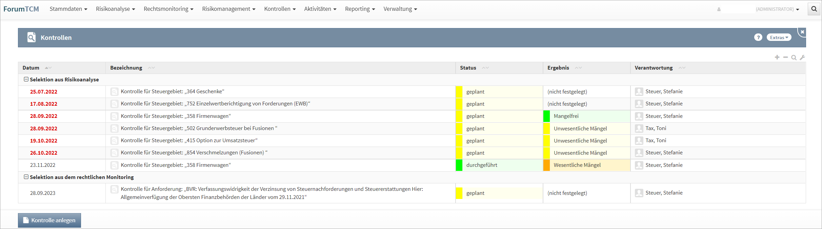Click the table search magnifier icon
Image resolution: width=822 pixels, height=229 pixels.
794,57
